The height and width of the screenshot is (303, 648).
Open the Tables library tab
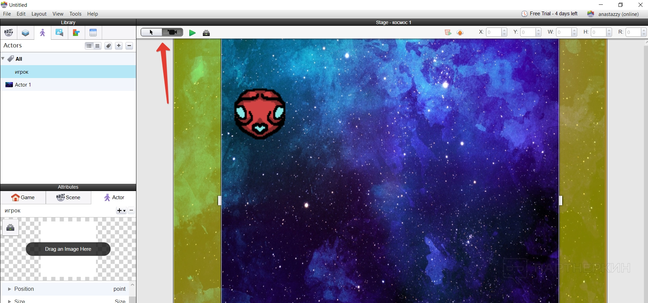pyautogui.click(x=93, y=33)
